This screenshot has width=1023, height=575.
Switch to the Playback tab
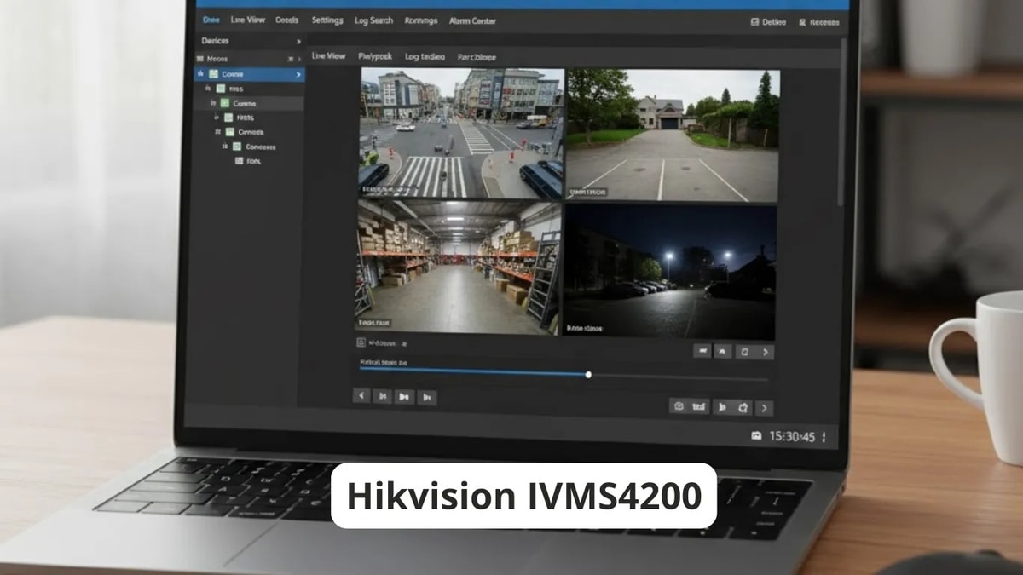coord(375,56)
